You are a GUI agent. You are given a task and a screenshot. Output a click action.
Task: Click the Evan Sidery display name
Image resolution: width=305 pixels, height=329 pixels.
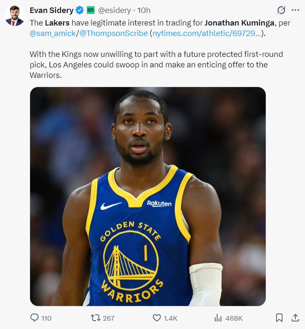51,10
